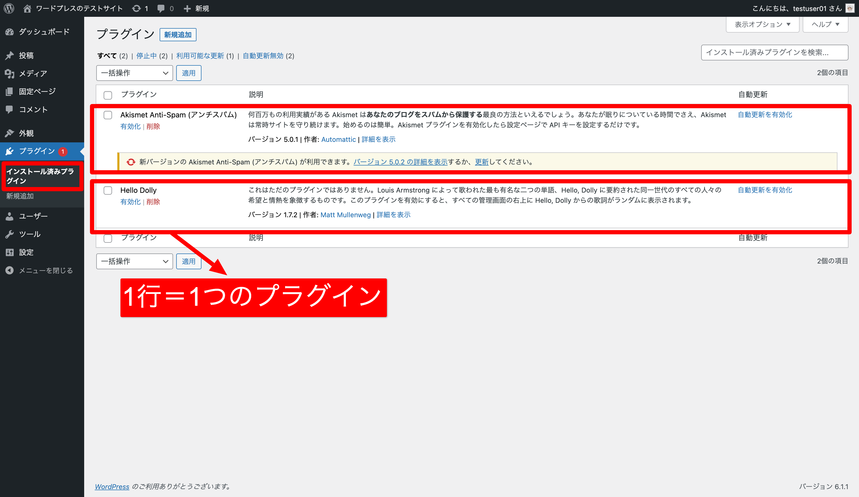Click the 固定ページ pages icon
The image size is (859, 497).
[9, 91]
